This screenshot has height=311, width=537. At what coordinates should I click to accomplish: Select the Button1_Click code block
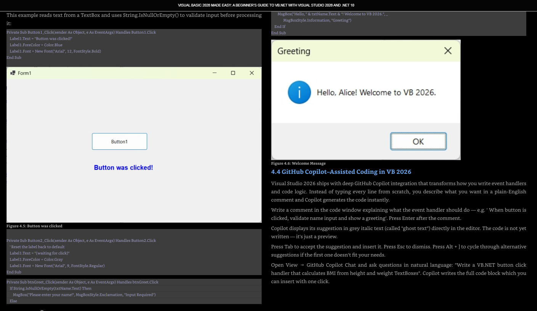coord(134,45)
